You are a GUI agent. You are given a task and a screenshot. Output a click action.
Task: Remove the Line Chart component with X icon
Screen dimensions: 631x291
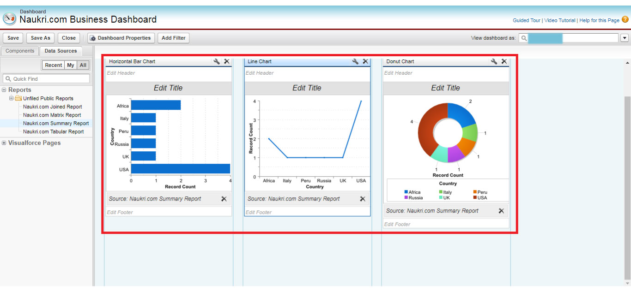[365, 61]
